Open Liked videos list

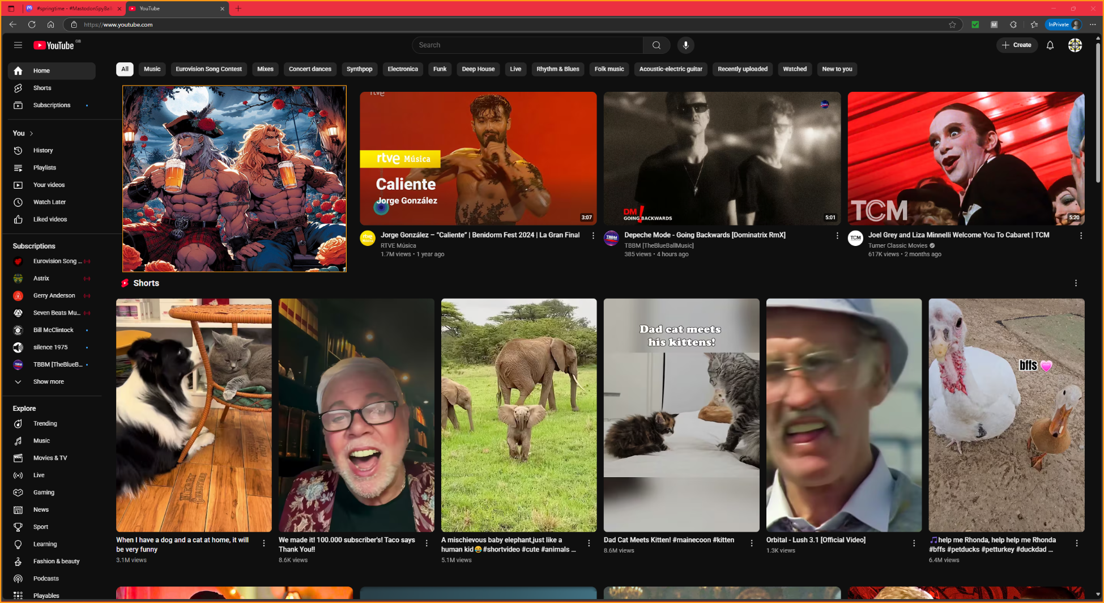52,219
